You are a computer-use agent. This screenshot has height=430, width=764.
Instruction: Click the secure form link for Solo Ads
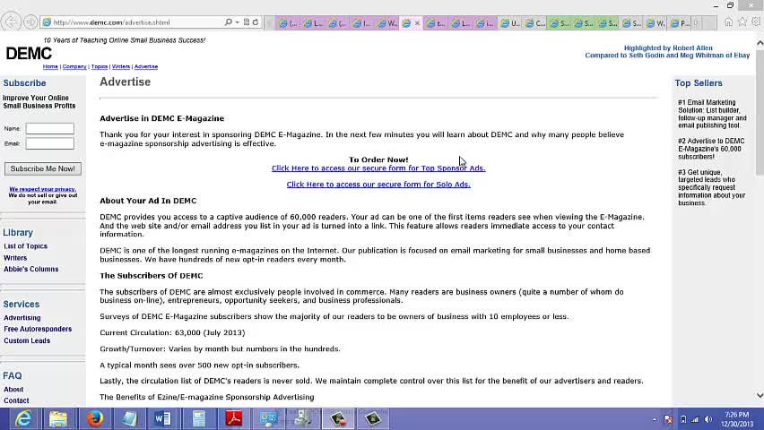click(378, 185)
